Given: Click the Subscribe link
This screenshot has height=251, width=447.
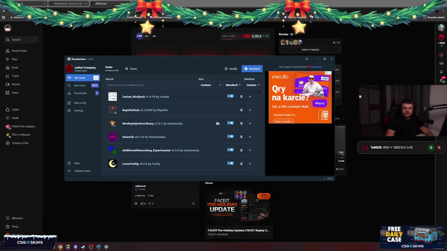Looking at the screenshot, I should click(x=316, y=67).
